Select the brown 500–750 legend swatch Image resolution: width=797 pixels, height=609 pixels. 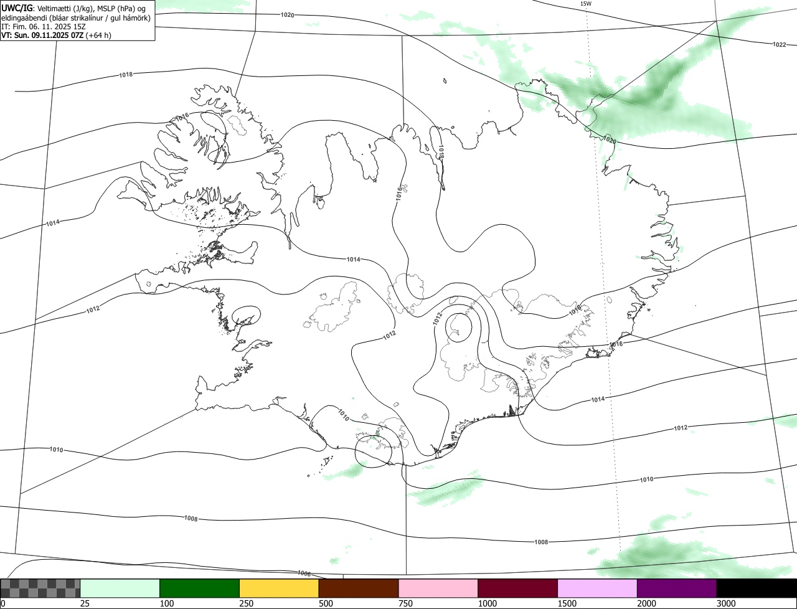coord(359,588)
